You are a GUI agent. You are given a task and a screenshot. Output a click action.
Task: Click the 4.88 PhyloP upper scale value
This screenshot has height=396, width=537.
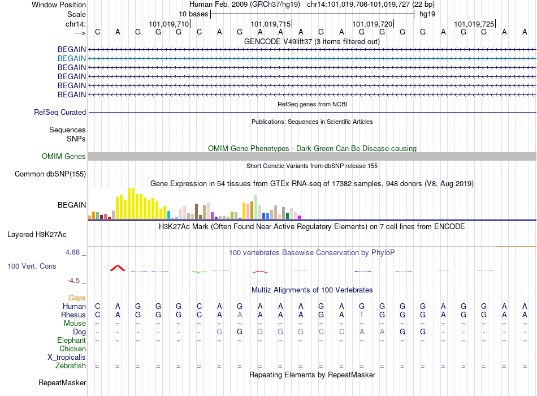click(72, 252)
